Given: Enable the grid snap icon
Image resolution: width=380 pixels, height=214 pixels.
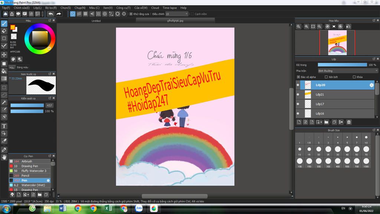Looking at the screenshot, I should point(85,14).
